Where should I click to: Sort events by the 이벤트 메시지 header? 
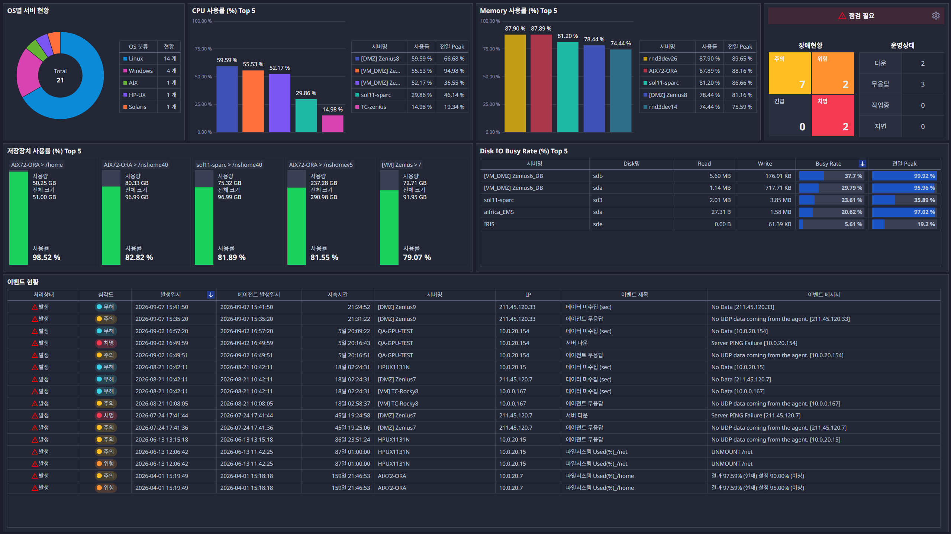(x=823, y=294)
